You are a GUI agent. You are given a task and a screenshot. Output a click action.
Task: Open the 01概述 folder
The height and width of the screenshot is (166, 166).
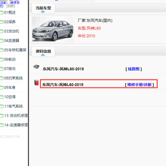[x=10, y=12]
